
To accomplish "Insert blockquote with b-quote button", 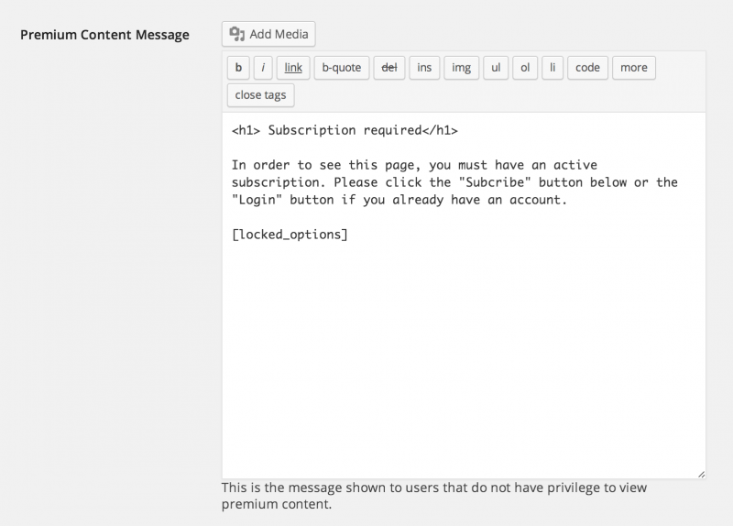I will tap(342, 68).
